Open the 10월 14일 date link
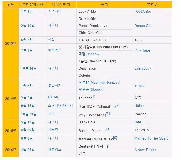Image resolution: width=181 pixels, height=160 pixels. (29, 68)
